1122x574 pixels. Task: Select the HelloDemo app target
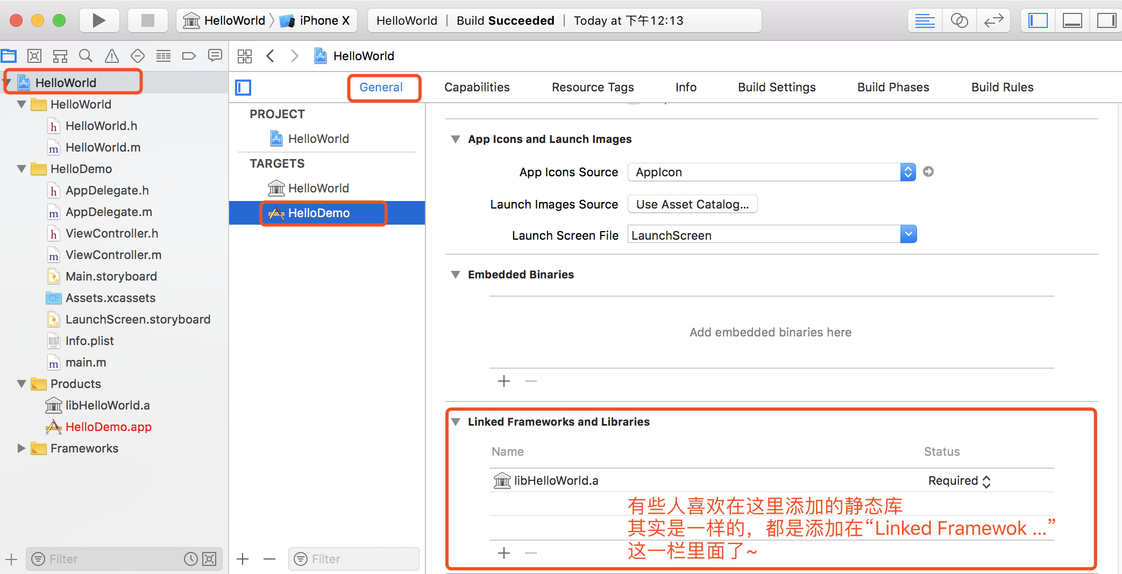(327, 213)
